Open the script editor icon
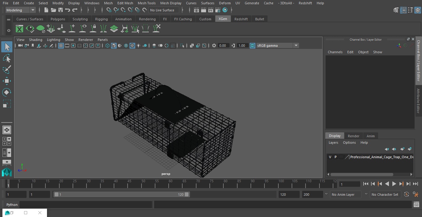 click(x=416, y=204)
